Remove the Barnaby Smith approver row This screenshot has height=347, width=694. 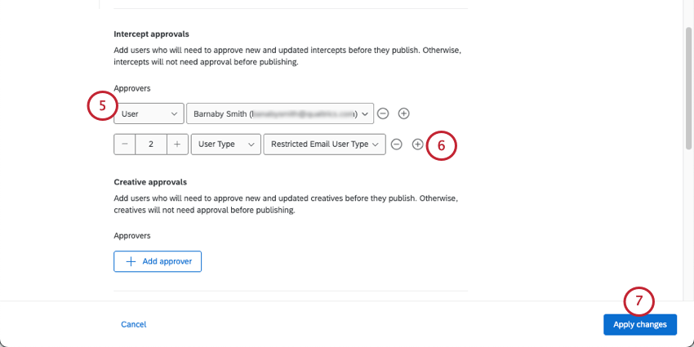(x=383, y=113)
